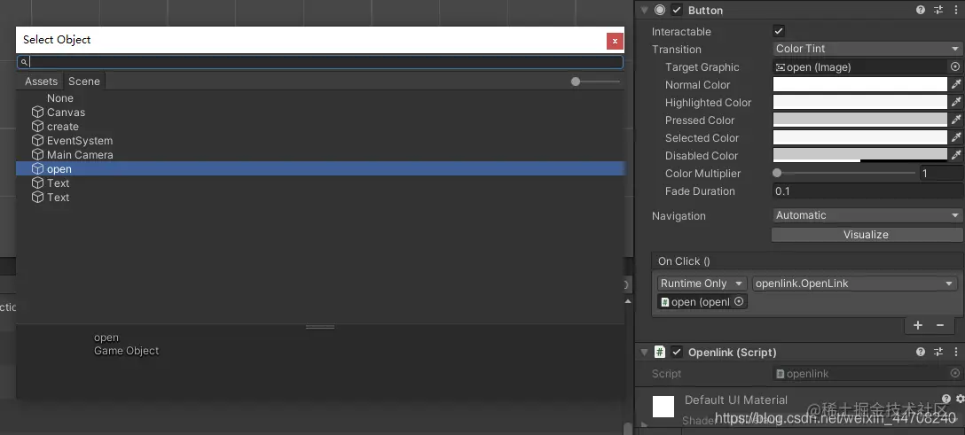Click the Openlink script help icon

[921, 352]
